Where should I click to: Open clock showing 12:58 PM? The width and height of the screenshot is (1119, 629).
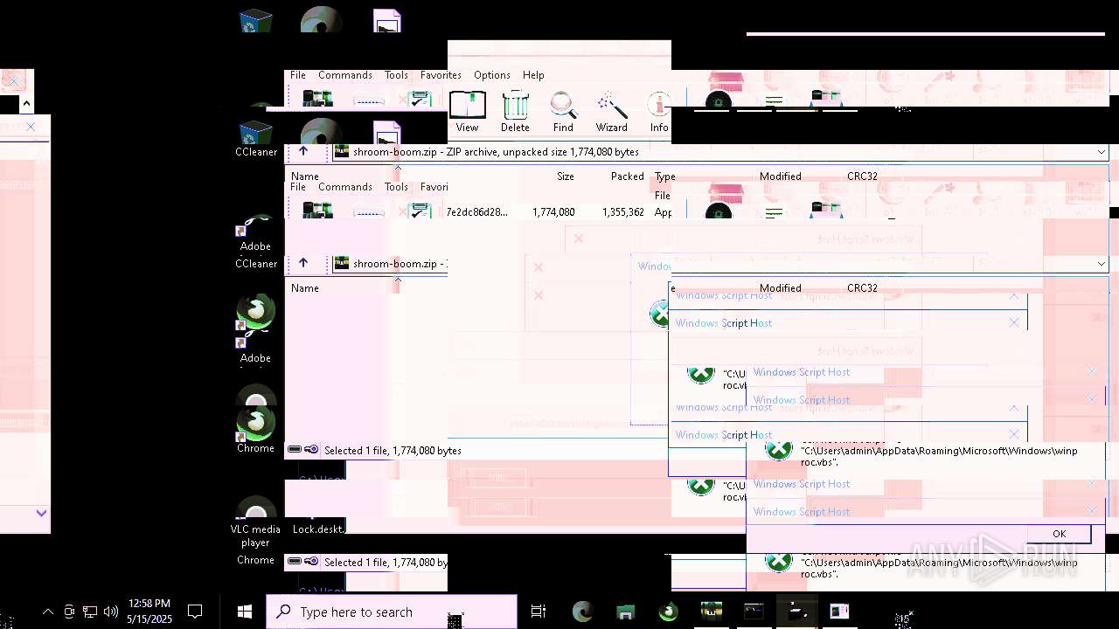149,612
